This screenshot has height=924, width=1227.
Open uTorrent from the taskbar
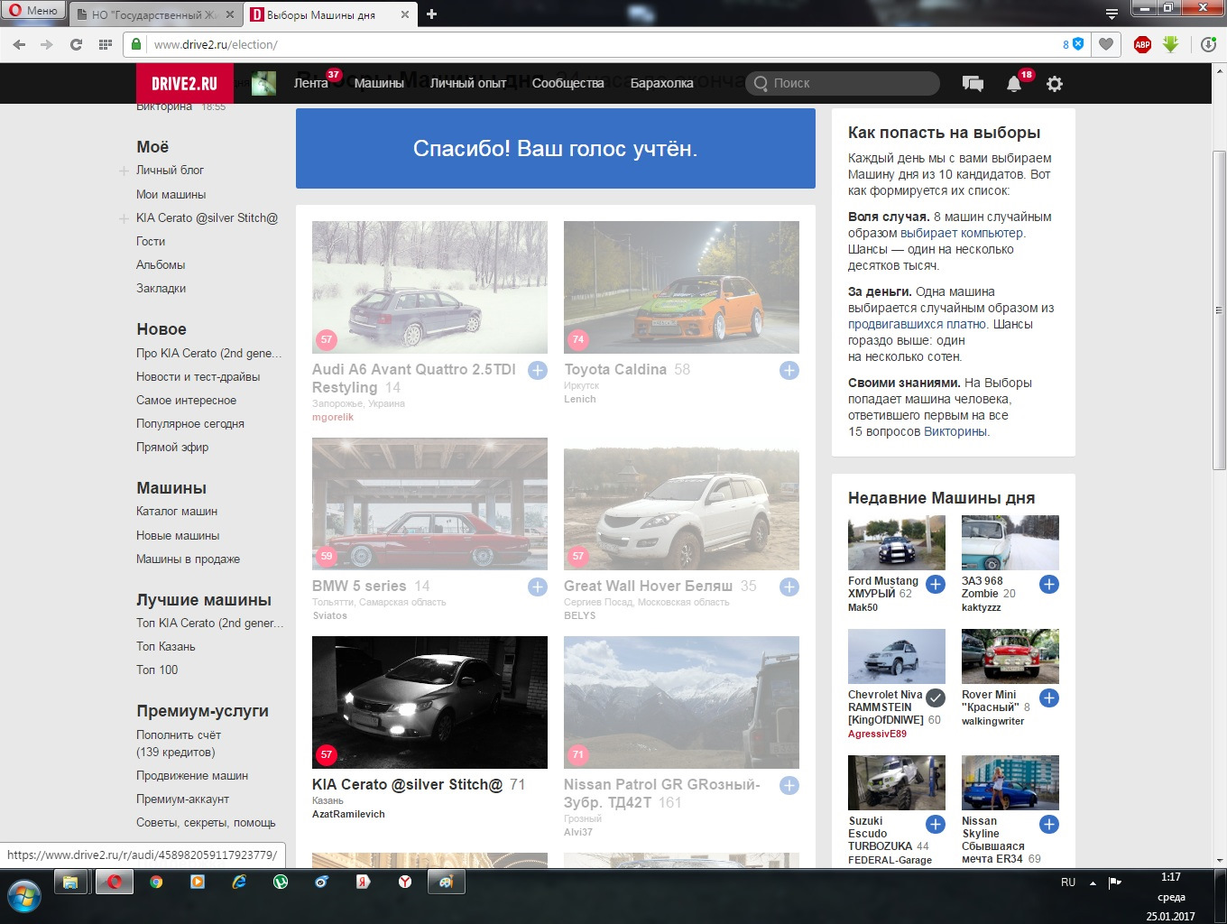(281, 882)
